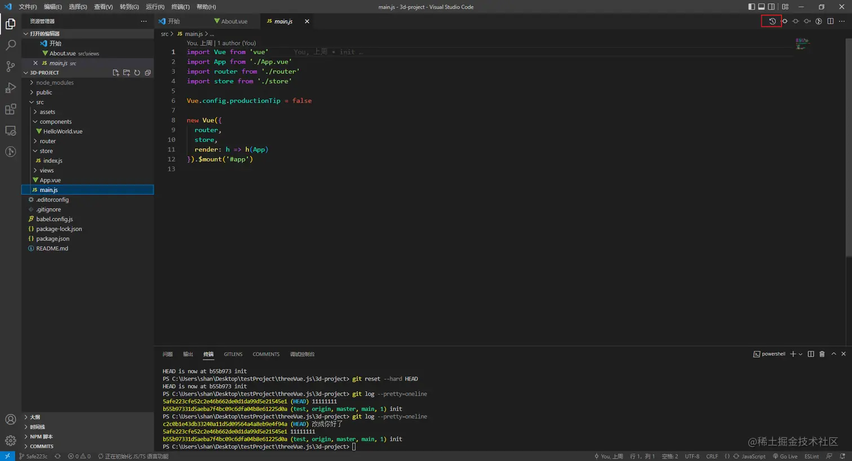852x461 pixels.
Task: Split the terminal
Action: pyautogui.click(x=811, y=354)
